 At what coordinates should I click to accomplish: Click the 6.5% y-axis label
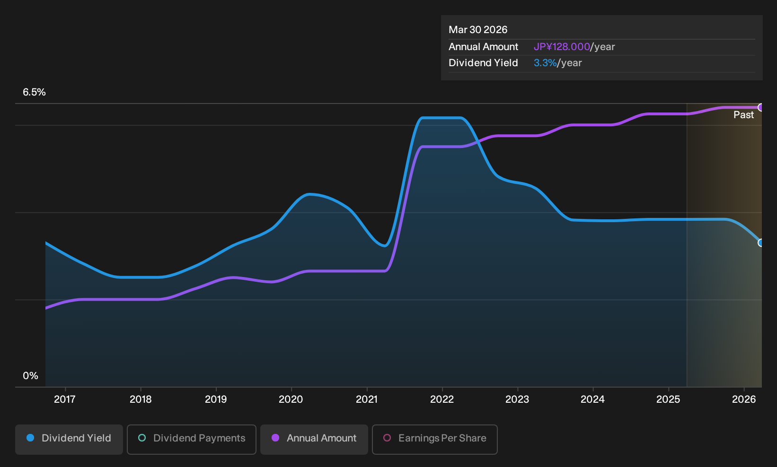34,92
